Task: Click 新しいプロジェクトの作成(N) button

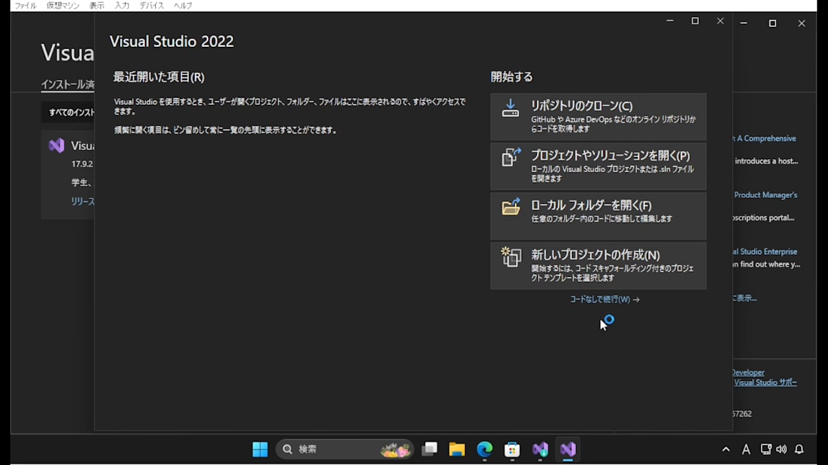Action: point(598,266)
